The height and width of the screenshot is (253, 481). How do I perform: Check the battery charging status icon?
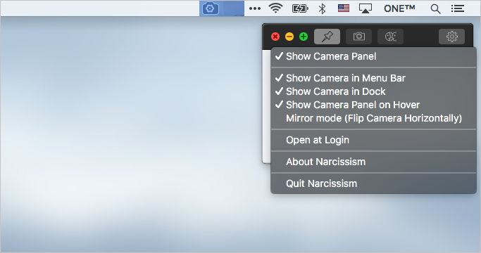[x=300, y=8]
